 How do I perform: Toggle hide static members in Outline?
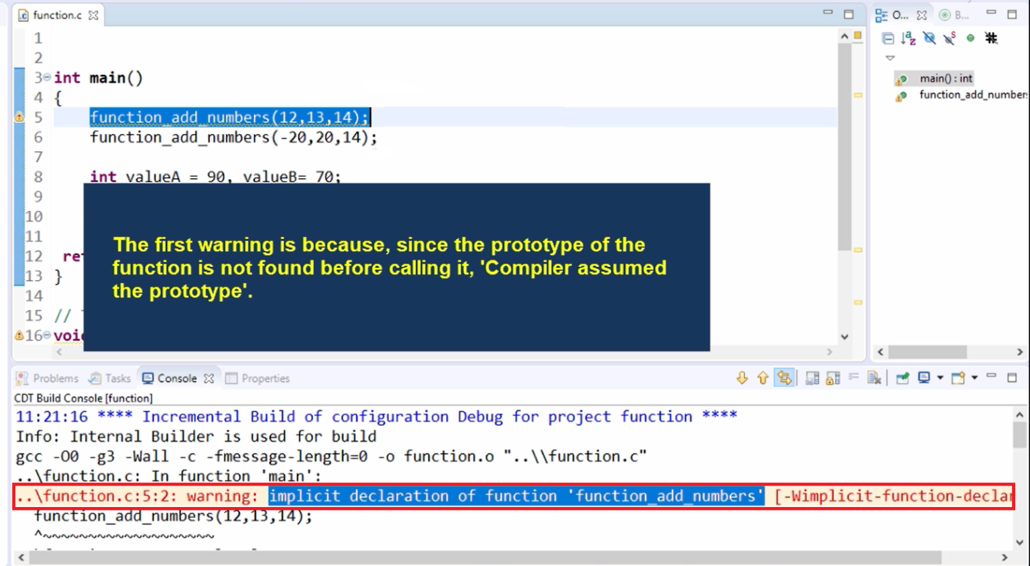click(x=950, y=38)
